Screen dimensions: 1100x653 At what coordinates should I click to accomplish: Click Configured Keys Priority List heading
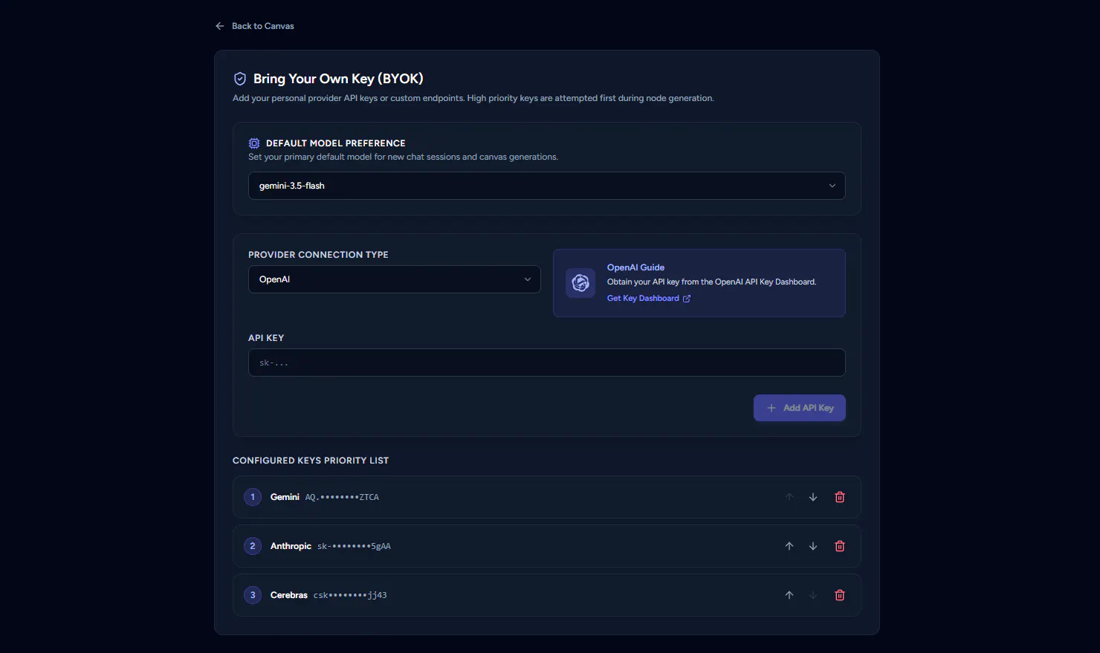(311, 461)
